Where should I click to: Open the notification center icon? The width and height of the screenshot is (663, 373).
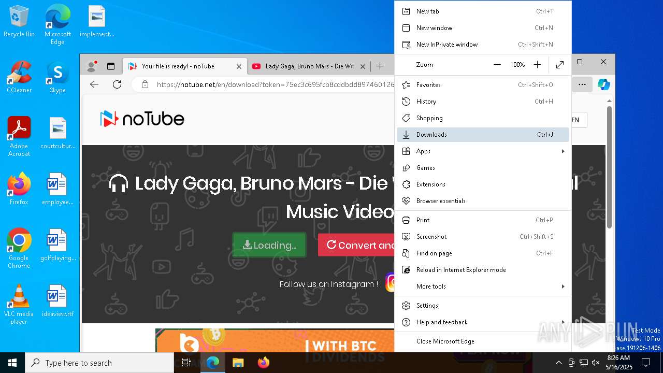click(646, 363)
